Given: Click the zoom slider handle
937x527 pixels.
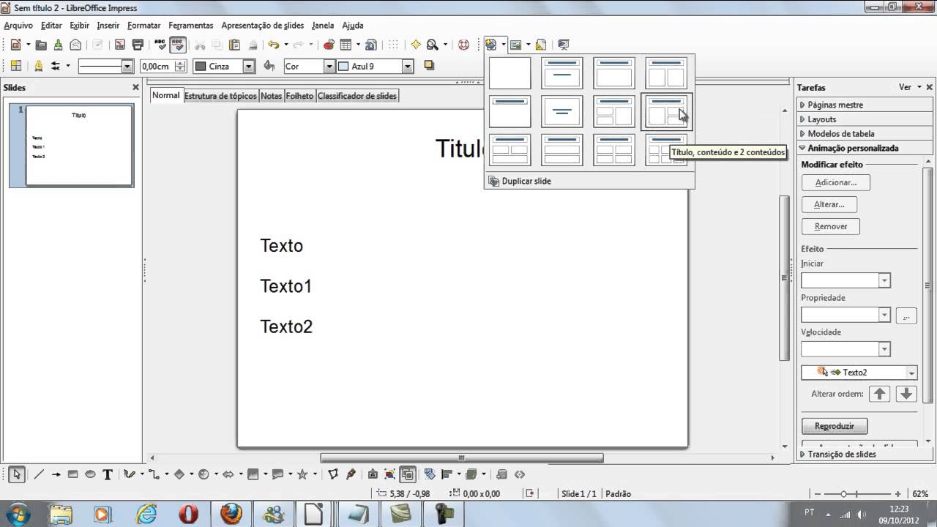Looking at the screenshot, I should 844,494.
